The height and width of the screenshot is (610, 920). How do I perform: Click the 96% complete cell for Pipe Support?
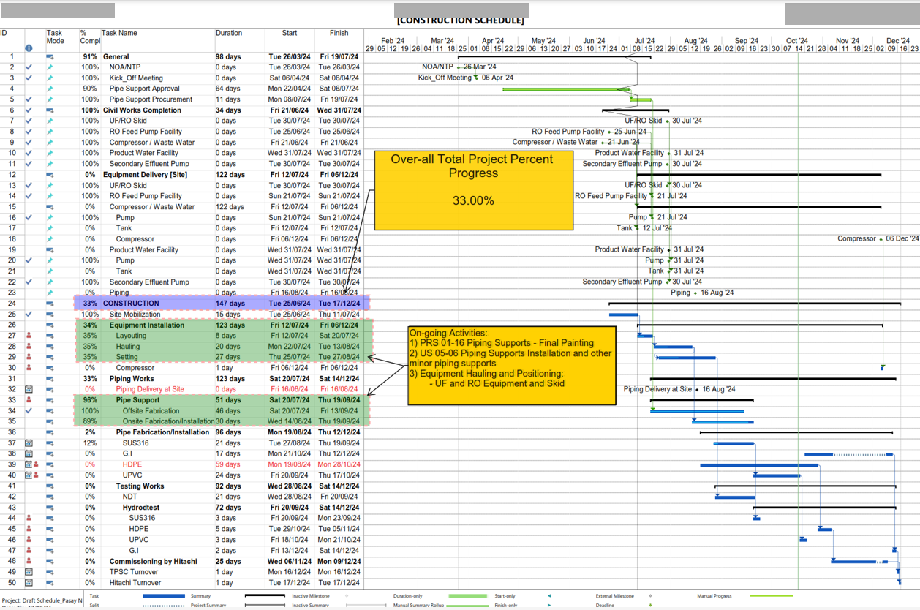pyautogui.click(x=90, y=401)
